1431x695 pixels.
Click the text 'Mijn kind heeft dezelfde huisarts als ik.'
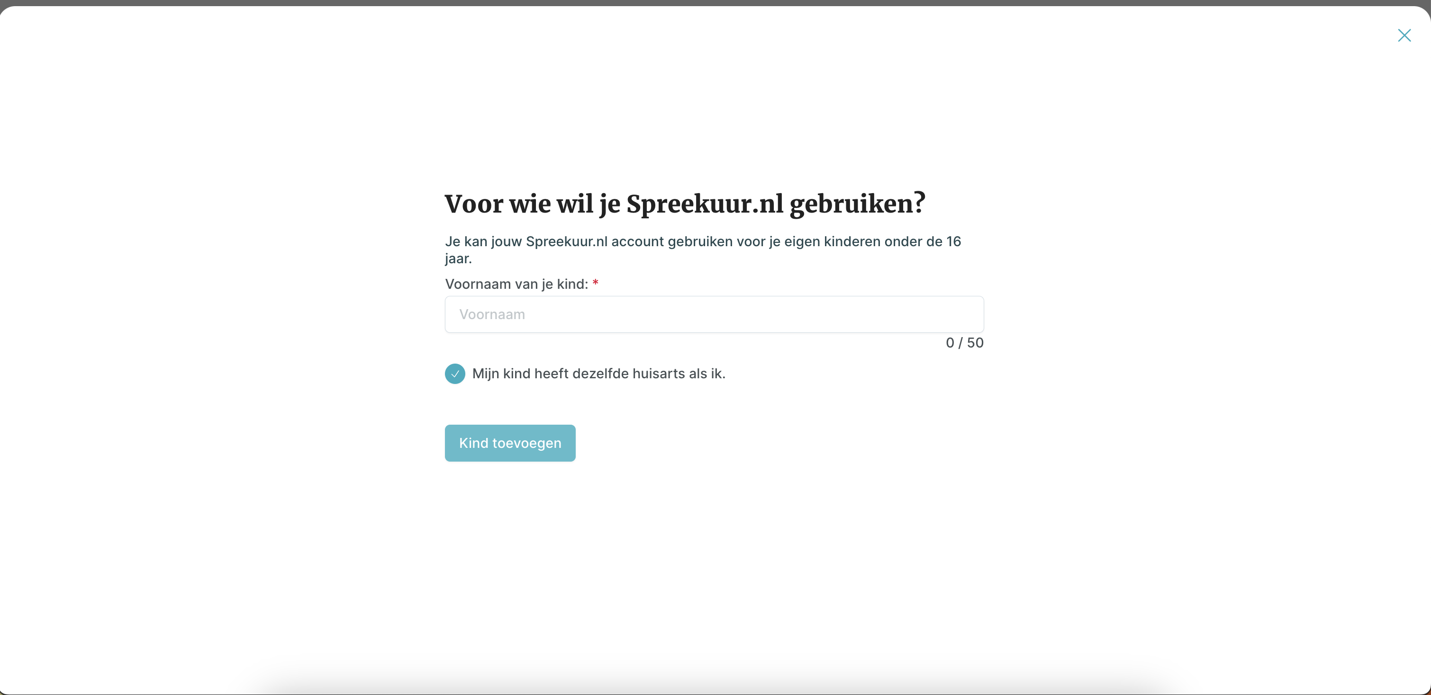click(x=599, y=374)
